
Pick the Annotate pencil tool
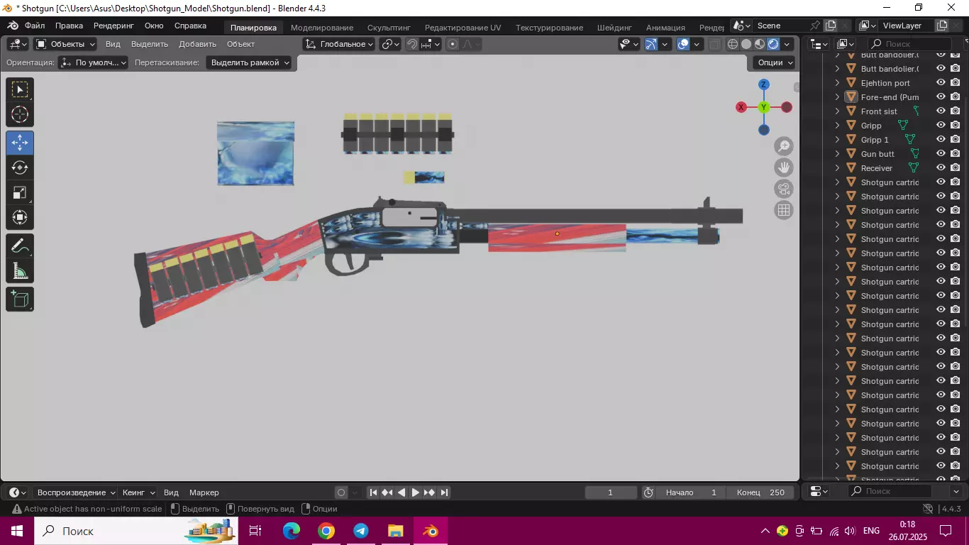20,246
